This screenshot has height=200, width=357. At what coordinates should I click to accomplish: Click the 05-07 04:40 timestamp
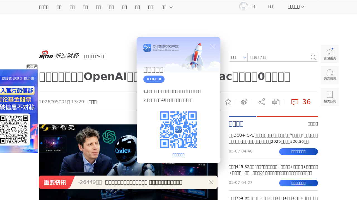(x=240, y=151)
